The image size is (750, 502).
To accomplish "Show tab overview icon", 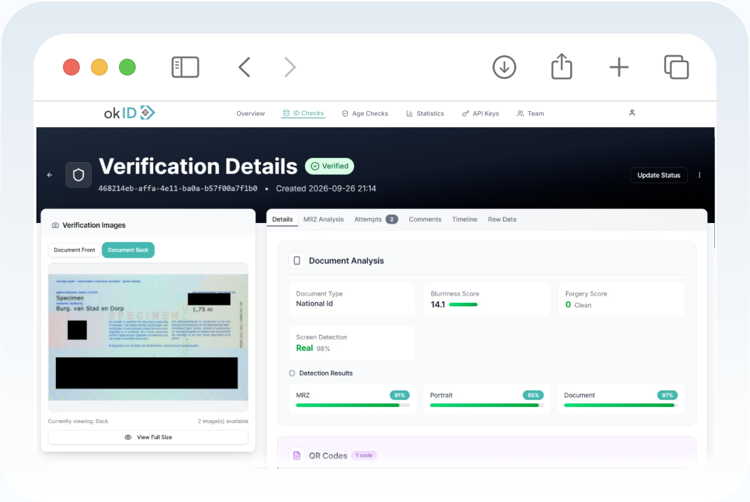I will 677,67.
